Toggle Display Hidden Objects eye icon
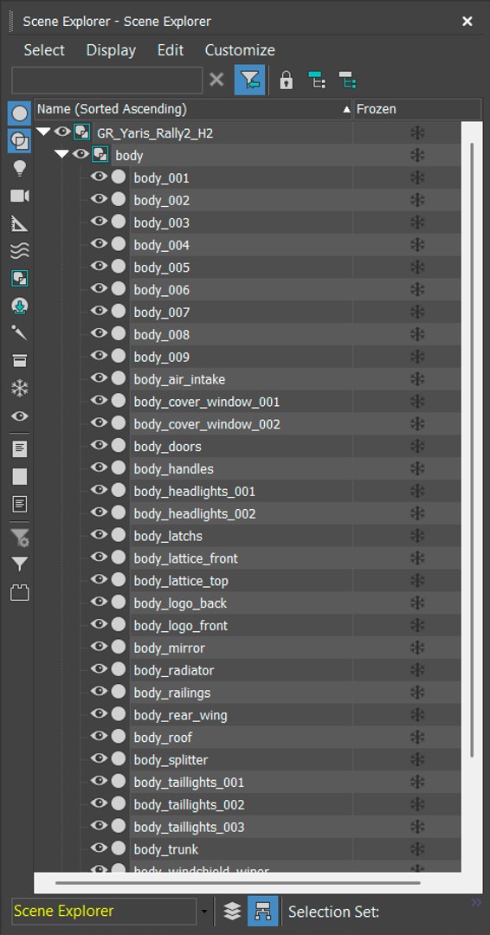The image size is (490, 935). pos(20,416)
